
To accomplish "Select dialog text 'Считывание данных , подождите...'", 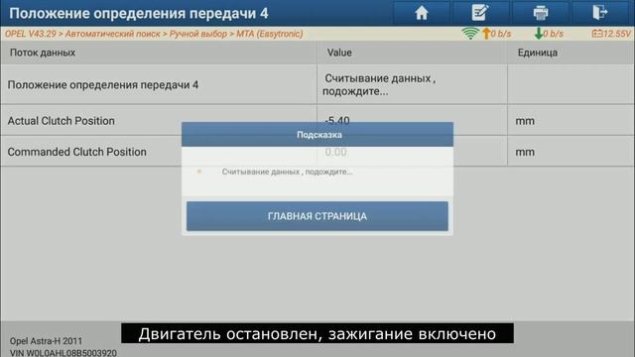I will [x=287, y=172].
